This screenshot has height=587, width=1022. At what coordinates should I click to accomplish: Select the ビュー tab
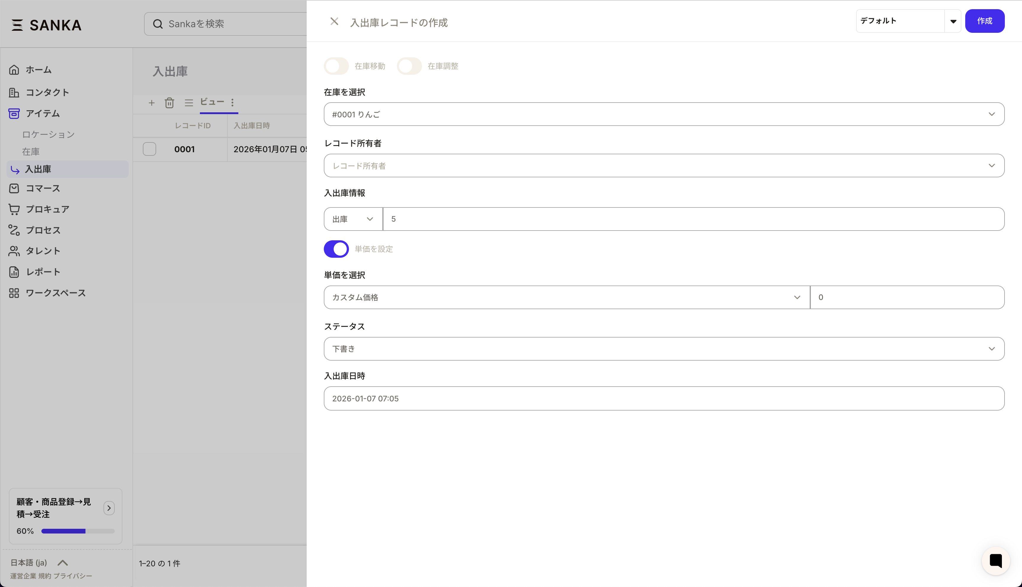pos(212,102)
